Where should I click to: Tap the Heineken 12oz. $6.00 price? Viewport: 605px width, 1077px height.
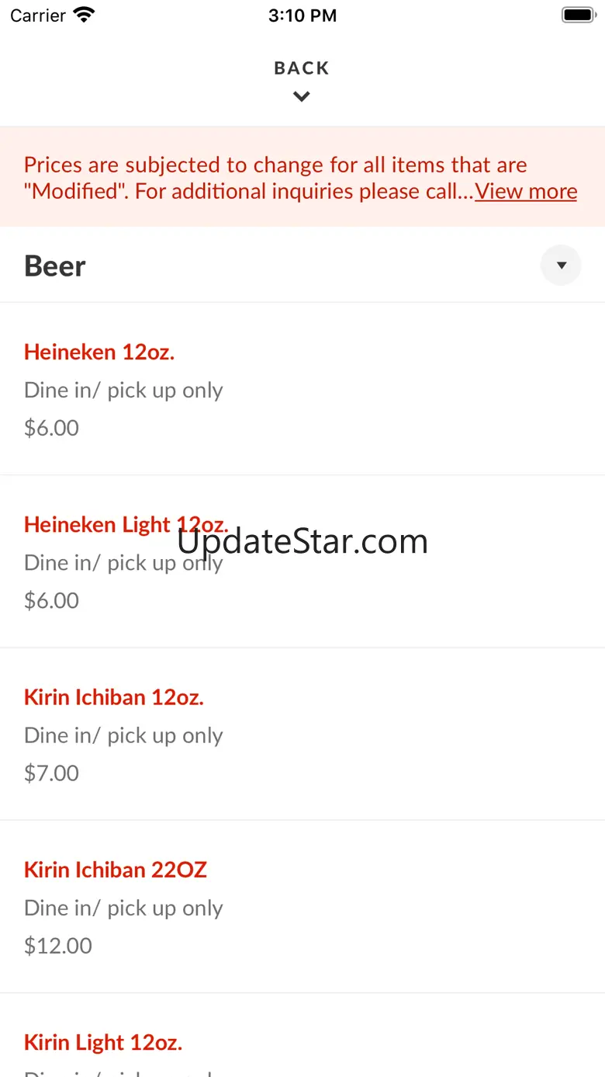point(51,428)
